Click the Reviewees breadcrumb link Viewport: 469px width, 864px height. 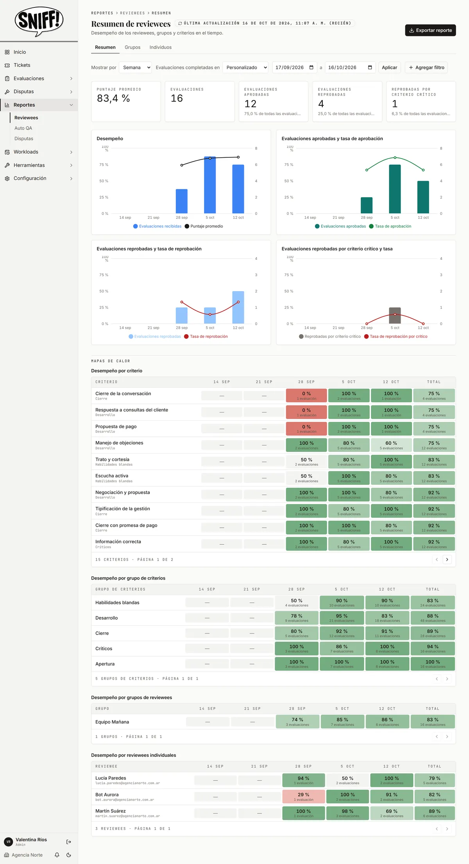pos(132,13)
